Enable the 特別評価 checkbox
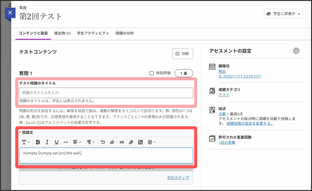 152,73
